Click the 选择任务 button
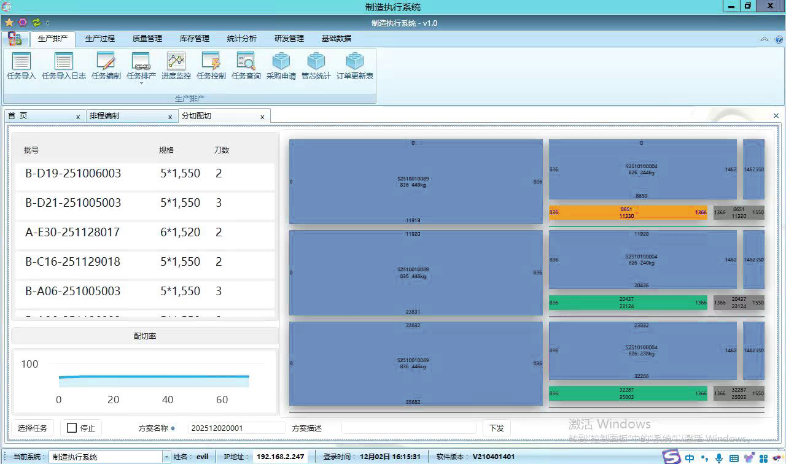The width and height of the screenshot is (786, 464). (x=33, y=428)
